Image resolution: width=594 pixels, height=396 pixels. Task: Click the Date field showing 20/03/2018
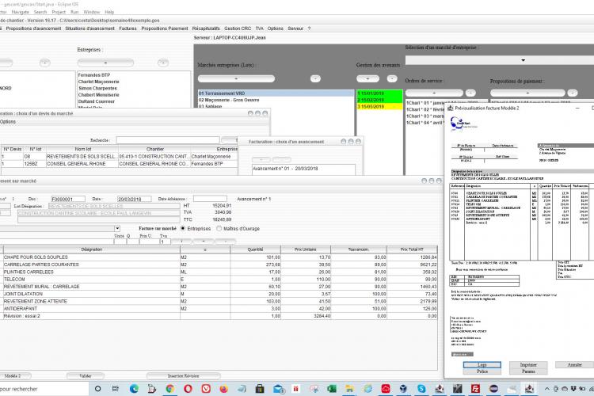click(134, 199)
